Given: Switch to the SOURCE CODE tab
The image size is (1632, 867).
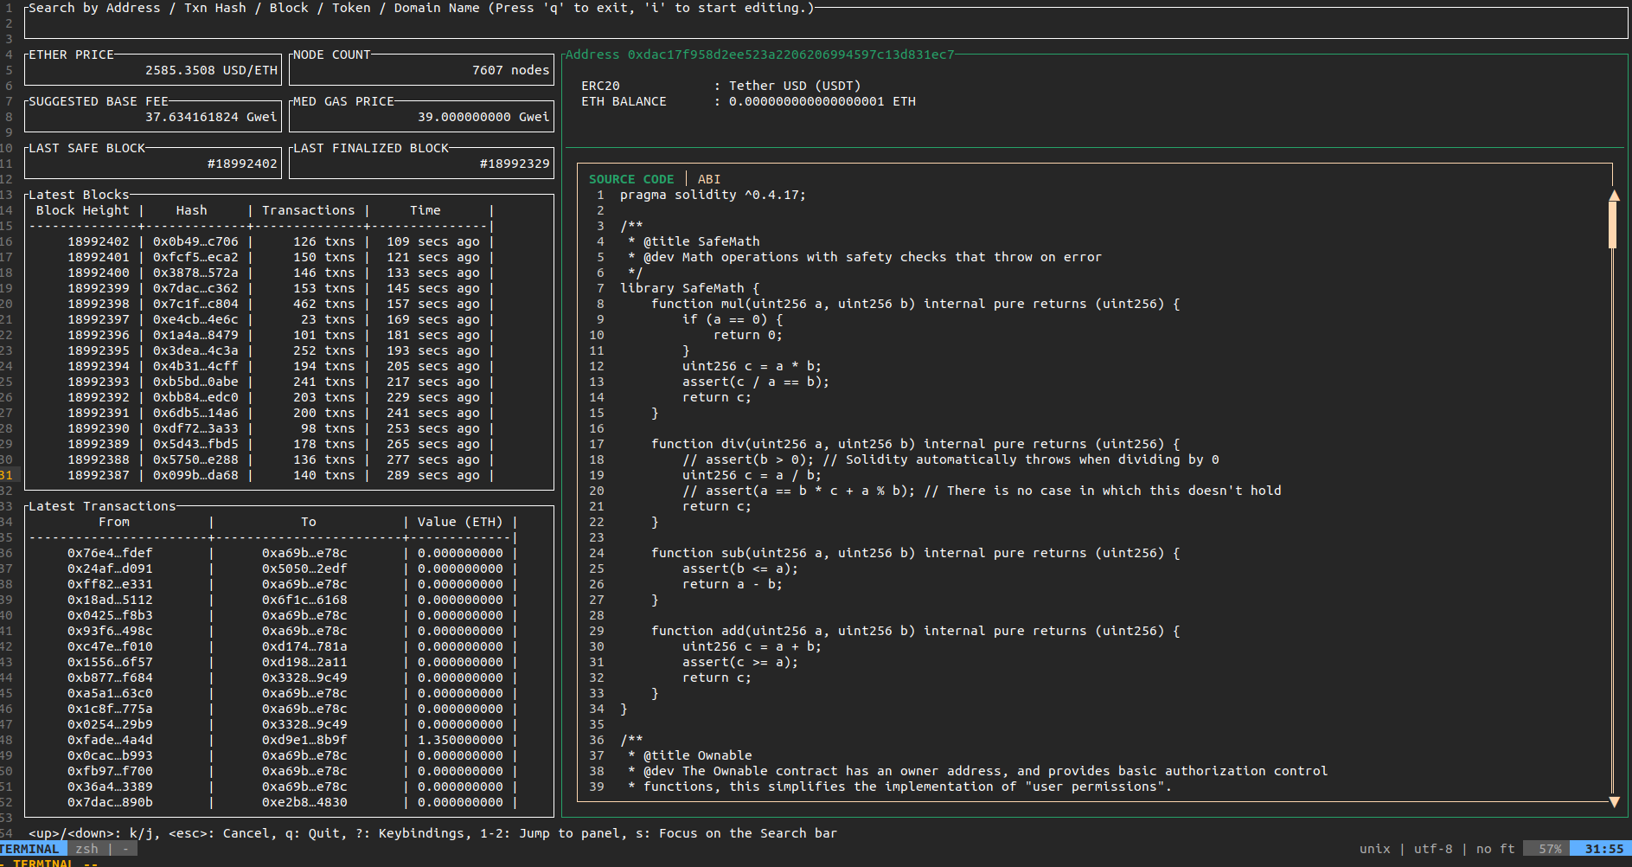Looking at the screenshot, I should [x=631, y=179].
